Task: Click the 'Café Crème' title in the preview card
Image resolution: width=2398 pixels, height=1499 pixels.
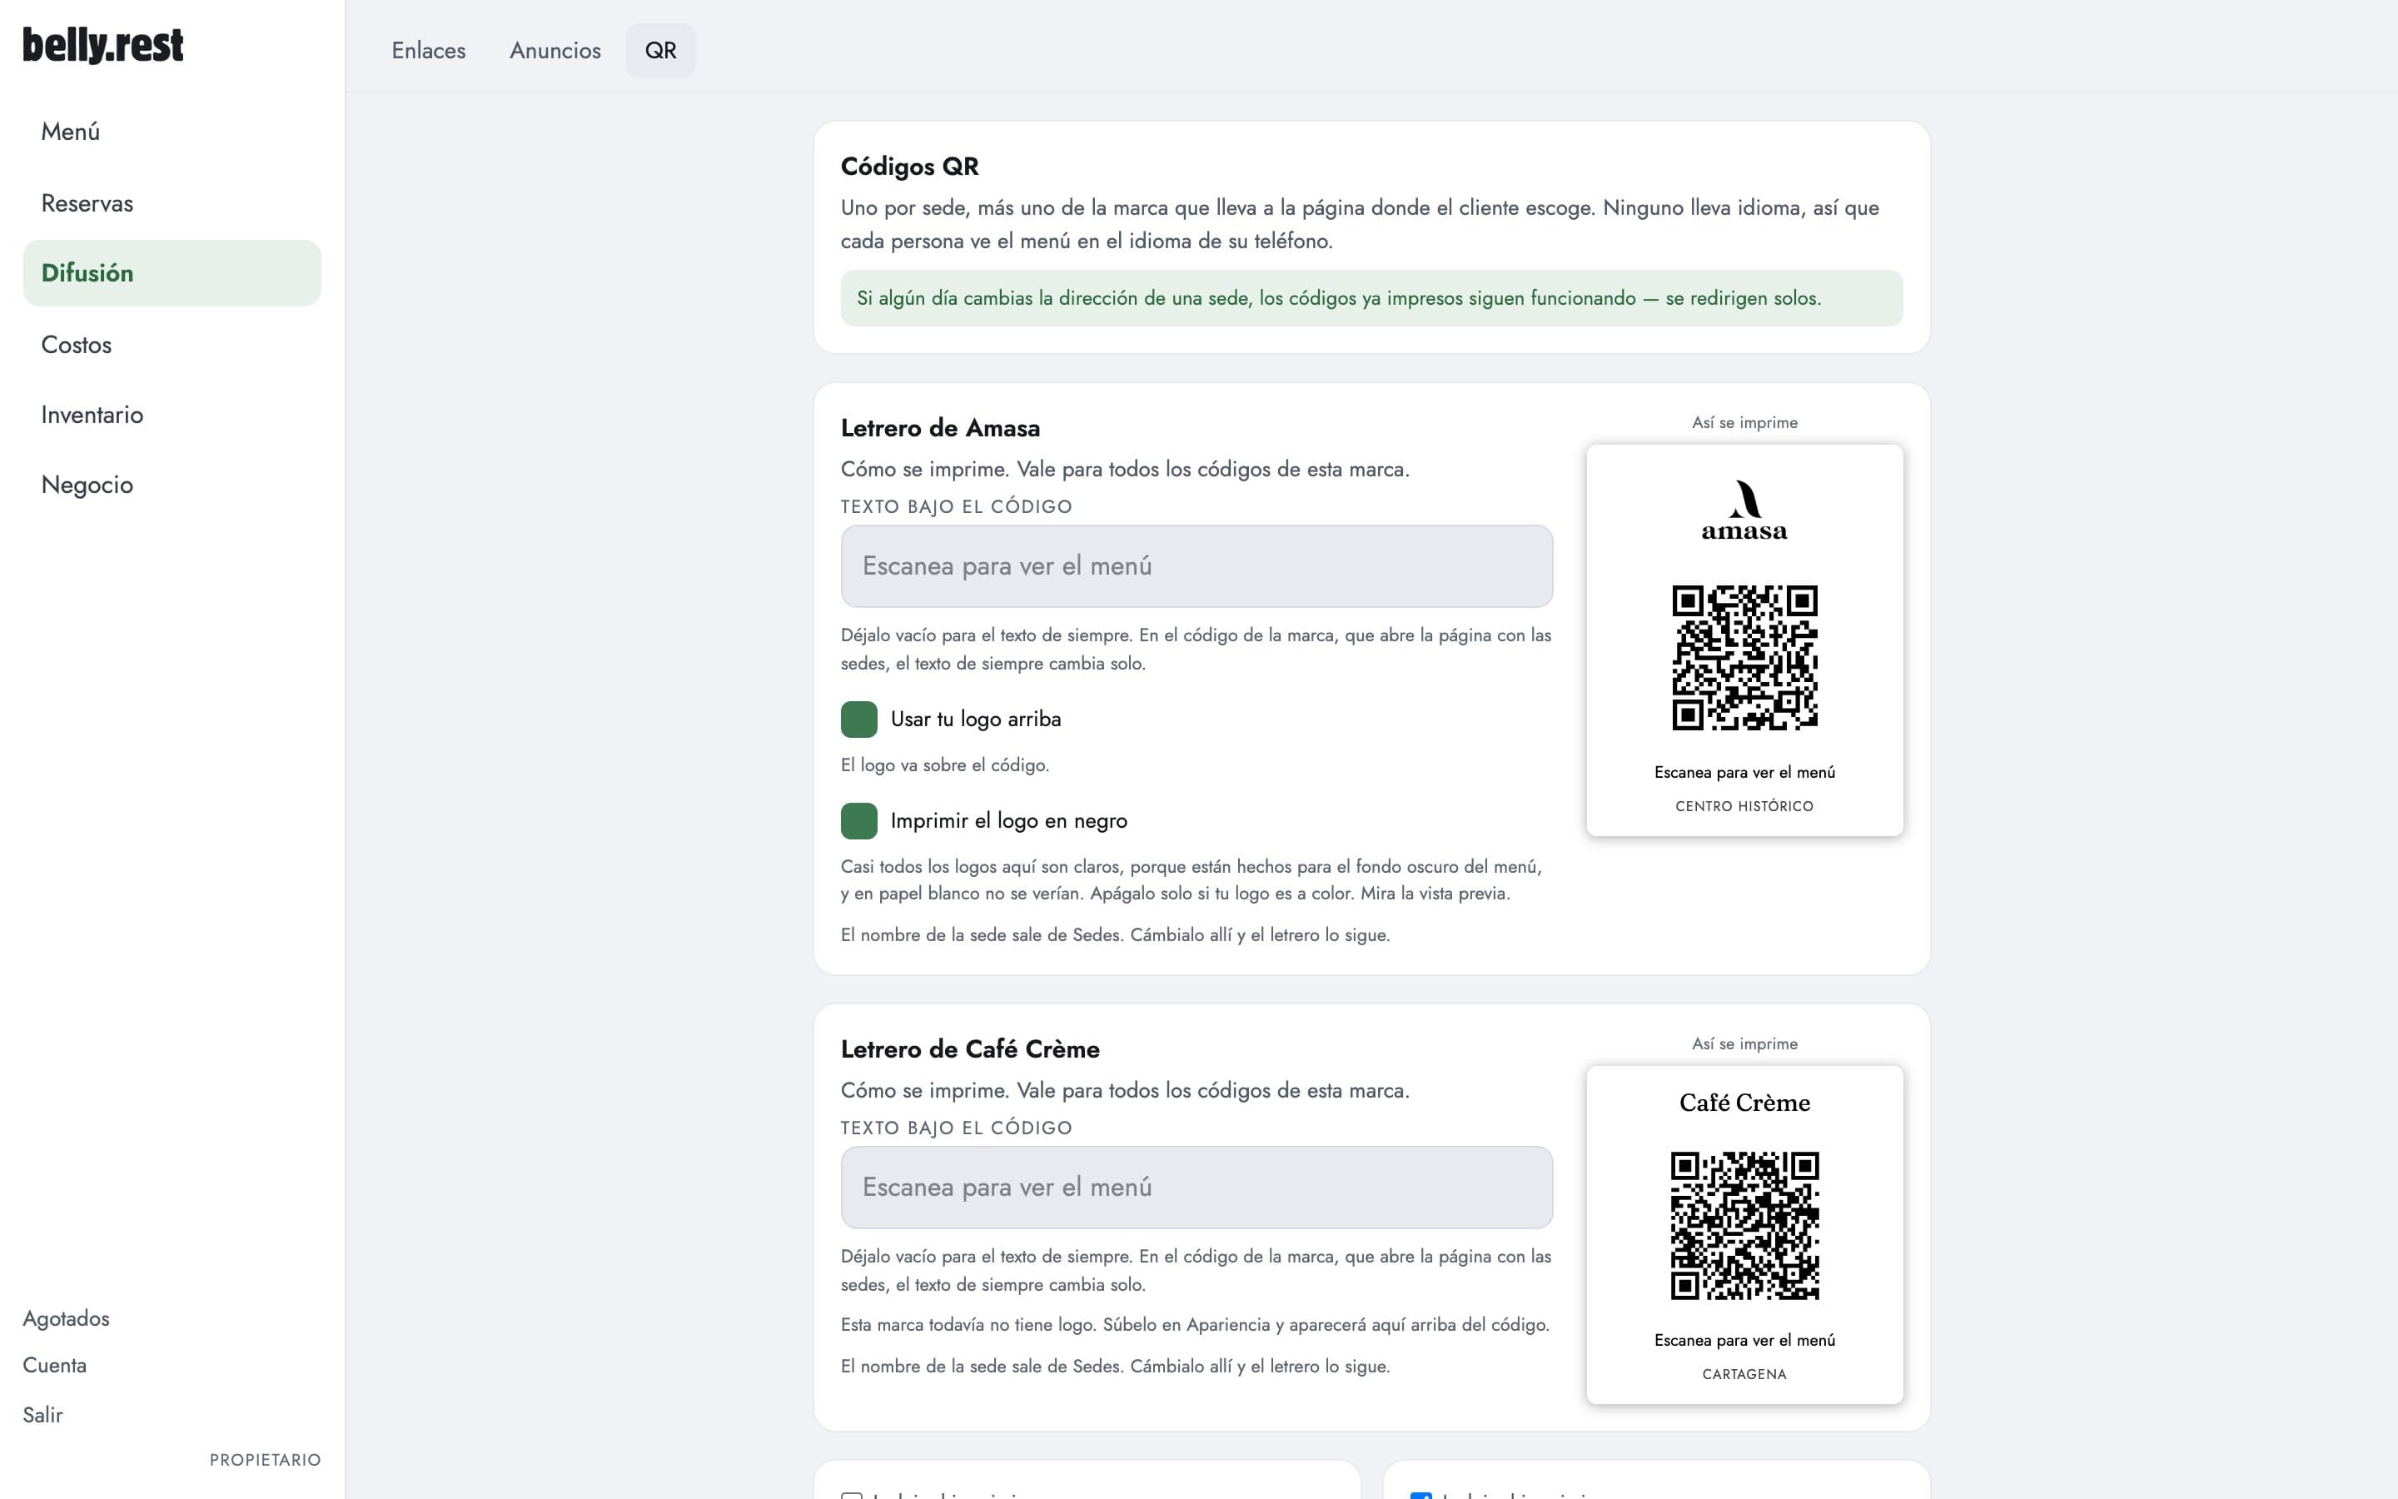Action: (x=1744, y=1103)
